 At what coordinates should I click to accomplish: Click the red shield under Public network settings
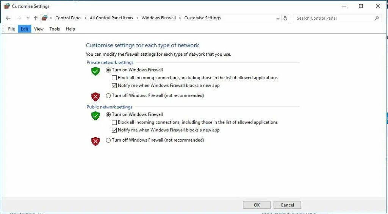pos(95,141)
